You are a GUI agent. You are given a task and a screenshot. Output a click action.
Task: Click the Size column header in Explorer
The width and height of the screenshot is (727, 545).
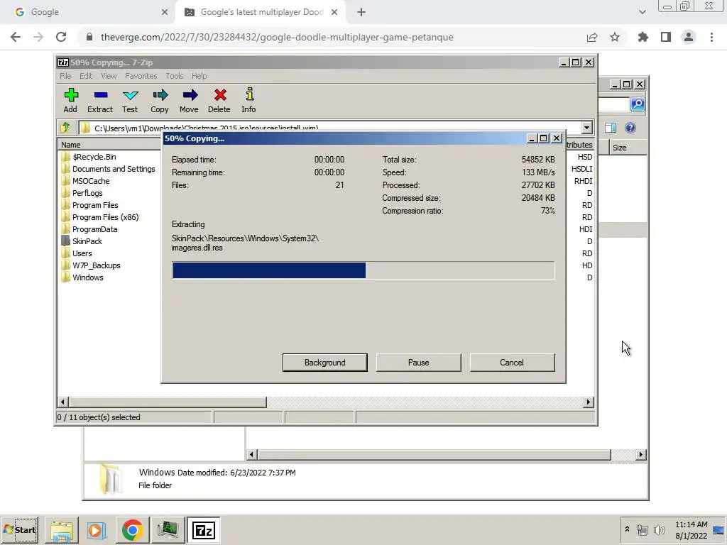[628, 148]
